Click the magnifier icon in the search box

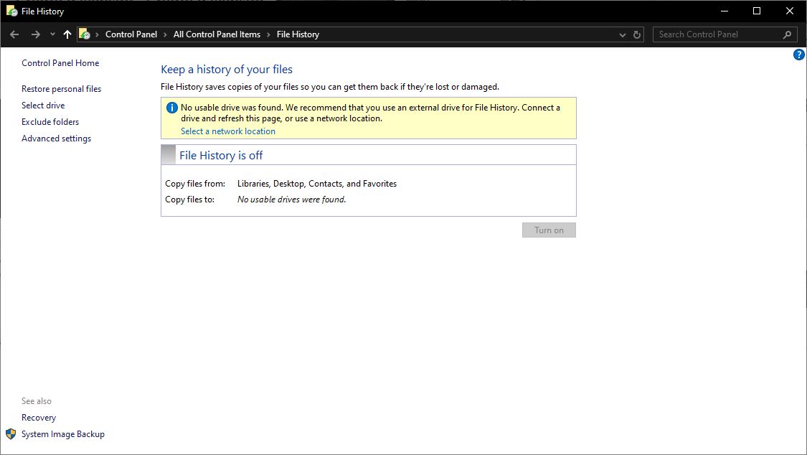[787, 34]
